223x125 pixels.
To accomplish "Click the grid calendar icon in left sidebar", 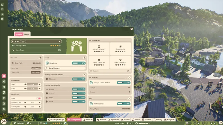I will pos(3,19).
